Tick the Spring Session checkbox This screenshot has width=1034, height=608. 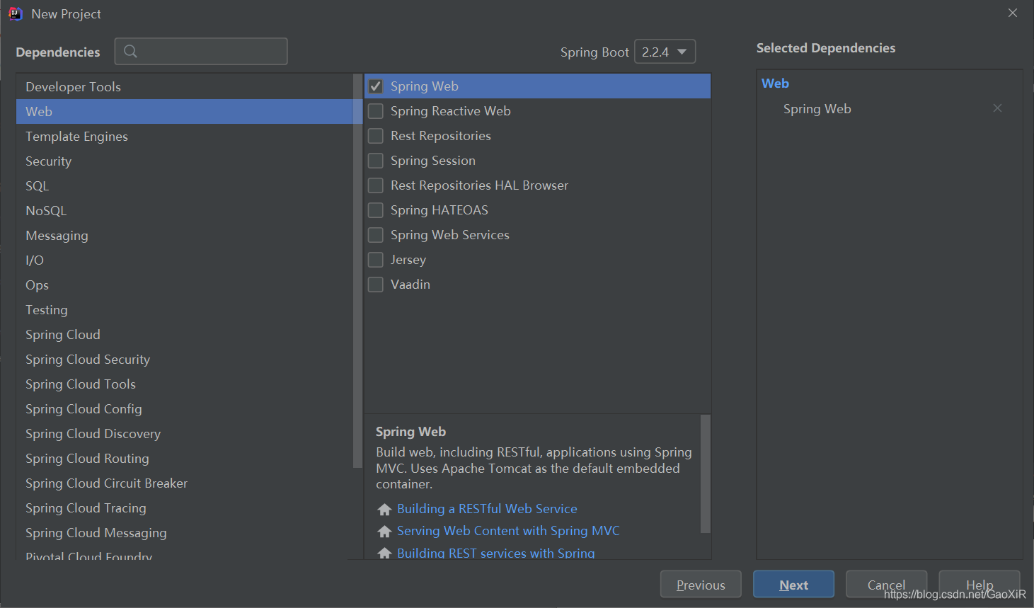(x=376, y=161)
